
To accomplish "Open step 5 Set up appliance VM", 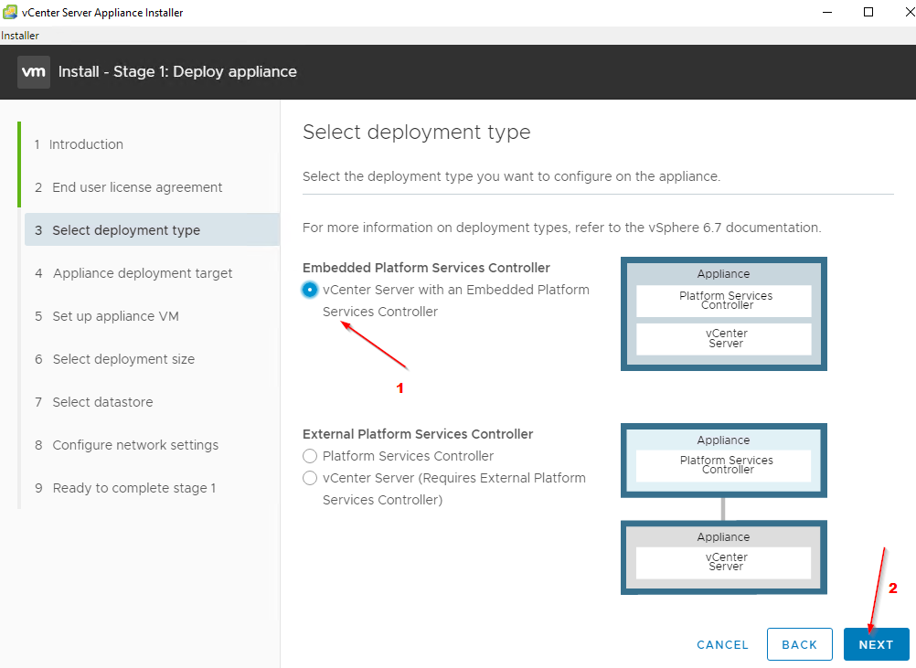I will [x=107, y=316].
